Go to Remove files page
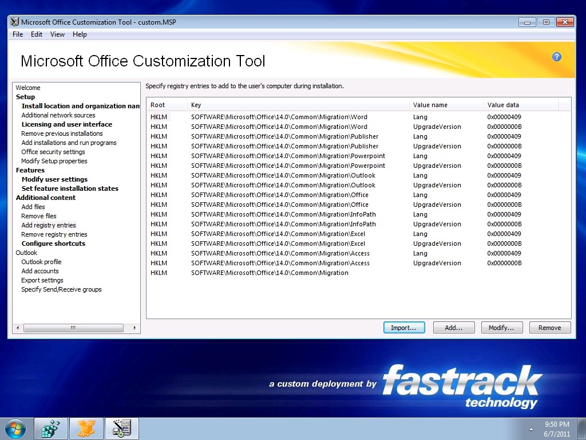The width and height of the screenshot is (586, 440). [39, 216]
